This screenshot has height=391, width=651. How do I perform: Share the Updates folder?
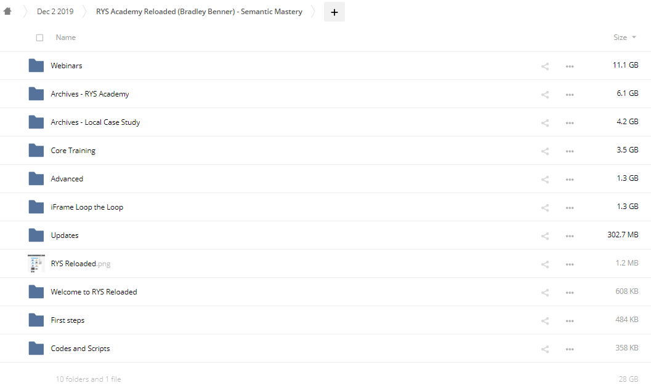[x=545, y=236]
